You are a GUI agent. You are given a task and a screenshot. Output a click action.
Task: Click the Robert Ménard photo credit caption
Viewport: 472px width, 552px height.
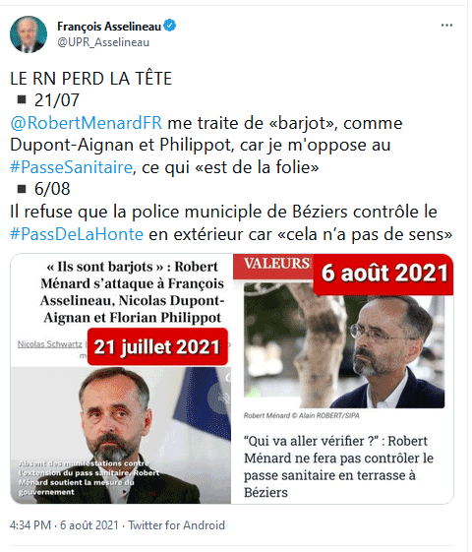pos(302,415)
